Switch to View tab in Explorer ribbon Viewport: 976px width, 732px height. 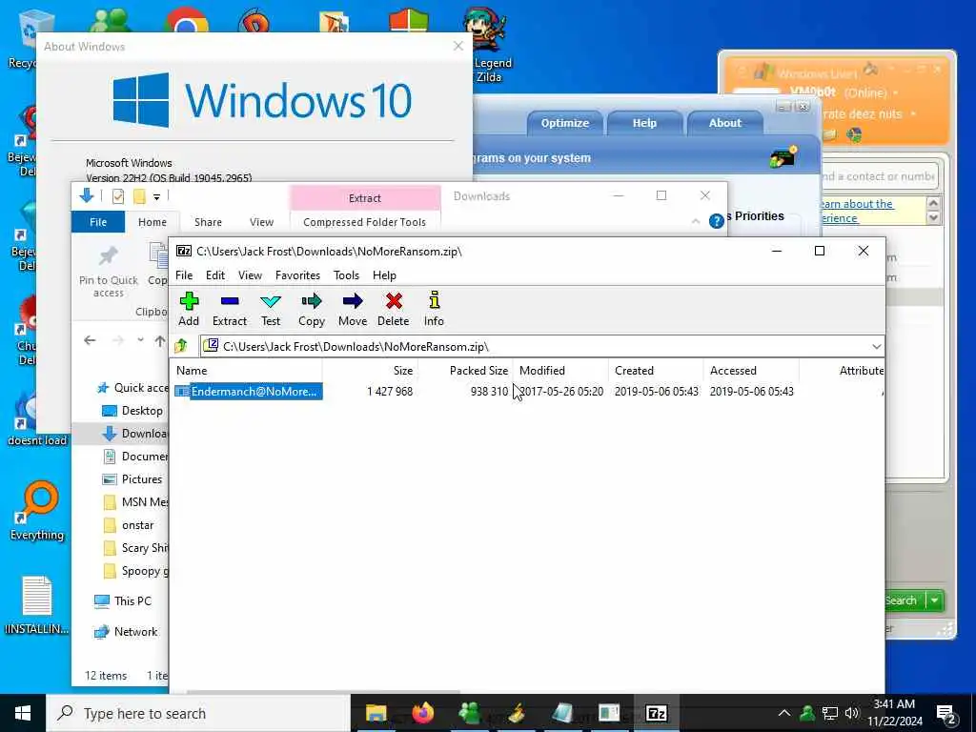(x=261, y=222)
